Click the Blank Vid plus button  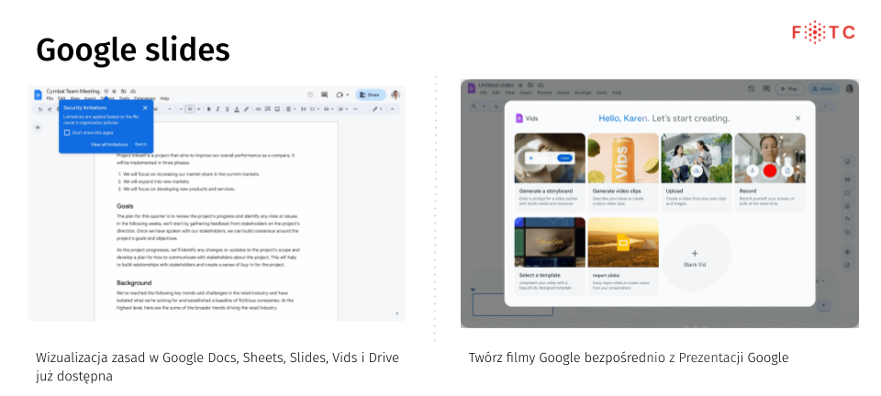coord(695,254)
